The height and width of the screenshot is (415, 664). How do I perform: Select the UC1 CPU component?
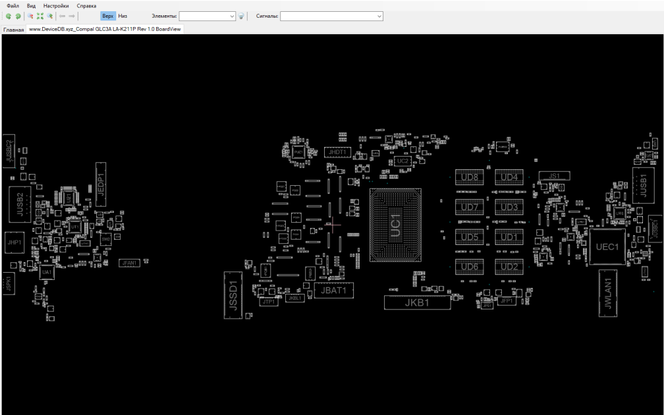[x=395, y=225]
